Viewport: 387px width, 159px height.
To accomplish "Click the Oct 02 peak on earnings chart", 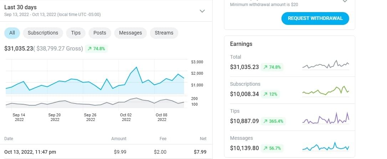I will [136, 67].
